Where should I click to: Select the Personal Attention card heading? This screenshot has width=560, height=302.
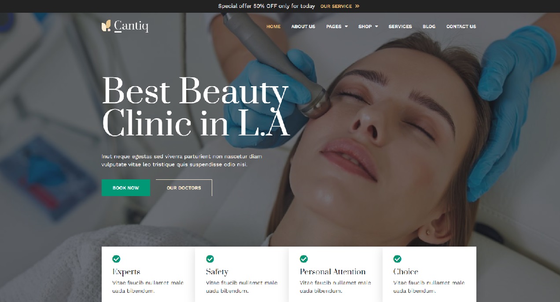click(333, 272)
